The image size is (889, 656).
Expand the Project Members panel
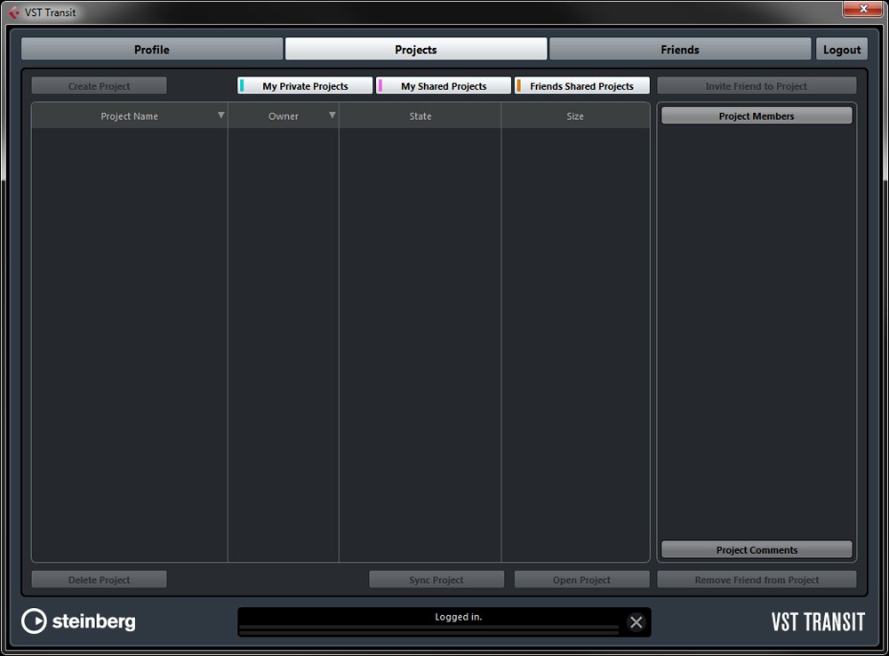[x=757, y=116]
